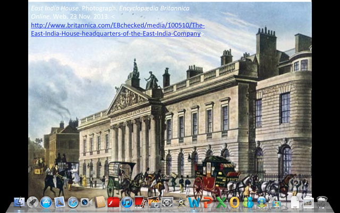The height and width of the screenshot is (213, 340).
Task: Open Finder from the Dock
Action: pos(19,202)
